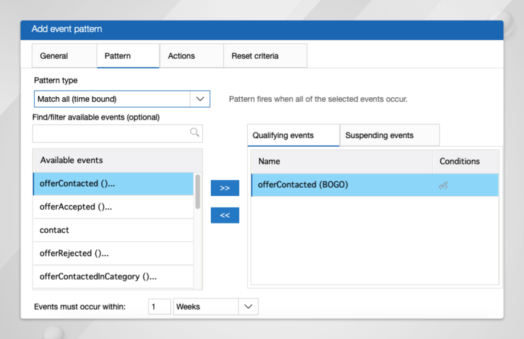
Task: Expand the Weeks time unit dropdown
Action: [215, 307]
